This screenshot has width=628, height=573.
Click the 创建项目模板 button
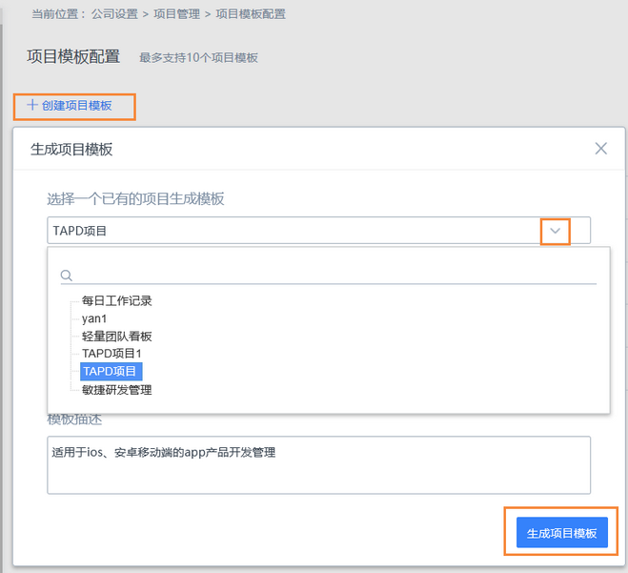[70, 106]
